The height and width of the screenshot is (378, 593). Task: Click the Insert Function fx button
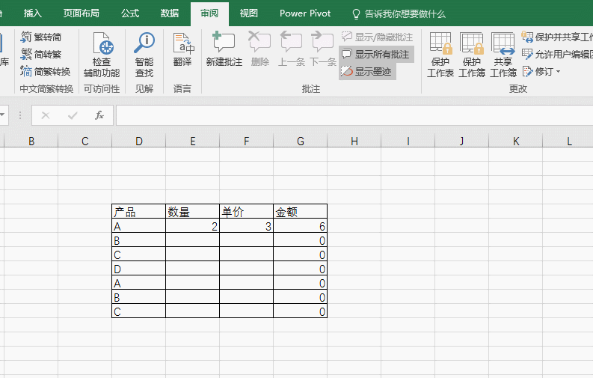tap(99, 115)
